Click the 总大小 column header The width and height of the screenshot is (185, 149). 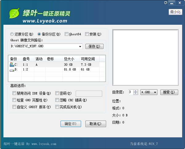pos(71,59)
